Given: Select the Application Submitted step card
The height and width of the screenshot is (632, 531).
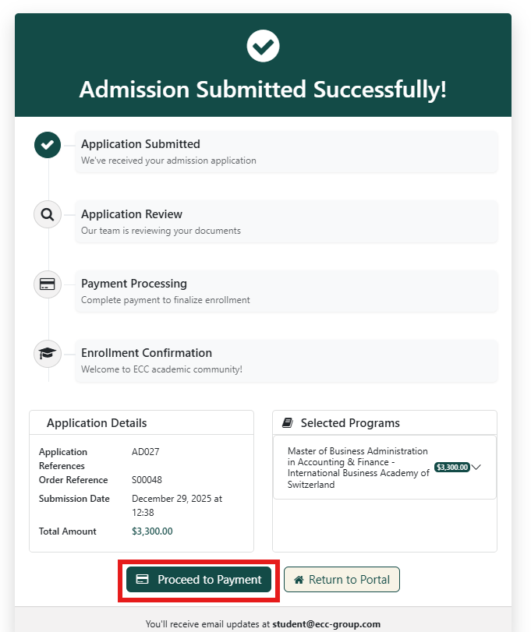Looking at the screenshot, I should [286, 151].
